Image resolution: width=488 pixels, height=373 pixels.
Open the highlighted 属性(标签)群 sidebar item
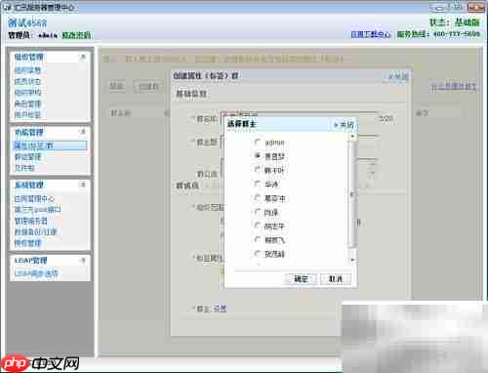click(50, 145)
